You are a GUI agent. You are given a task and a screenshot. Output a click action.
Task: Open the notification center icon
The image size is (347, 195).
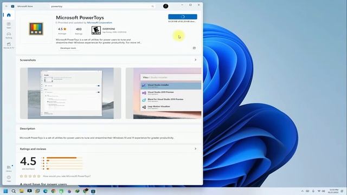(x=342, y=191)
